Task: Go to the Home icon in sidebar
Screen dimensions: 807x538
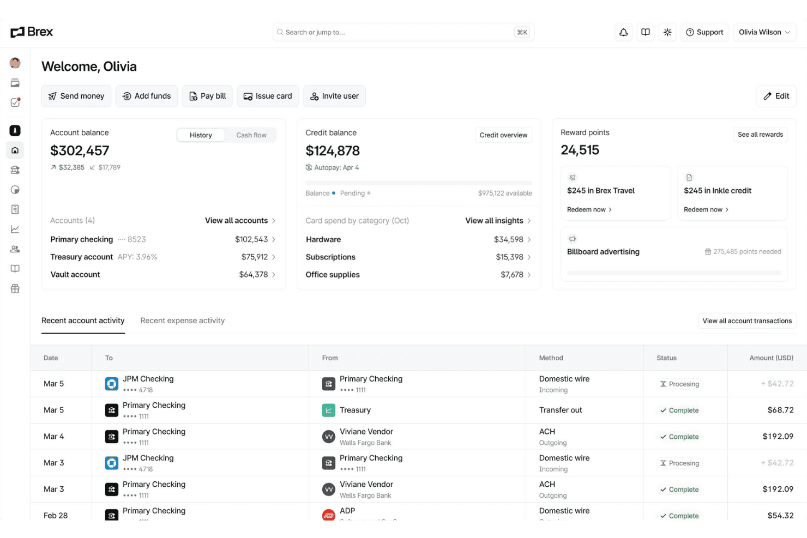Action: tap(15, 150)
